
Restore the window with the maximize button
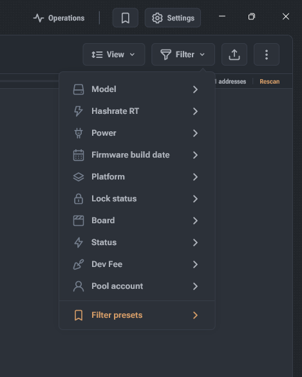(x=252, y=17)
